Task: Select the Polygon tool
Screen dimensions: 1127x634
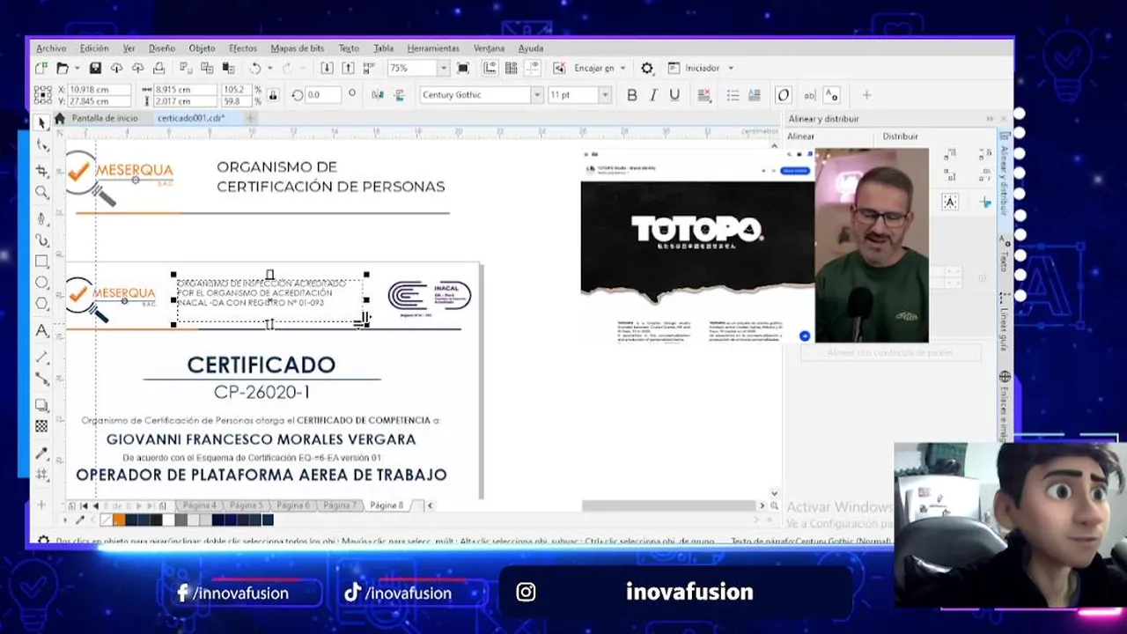Action: pos(42,304)
